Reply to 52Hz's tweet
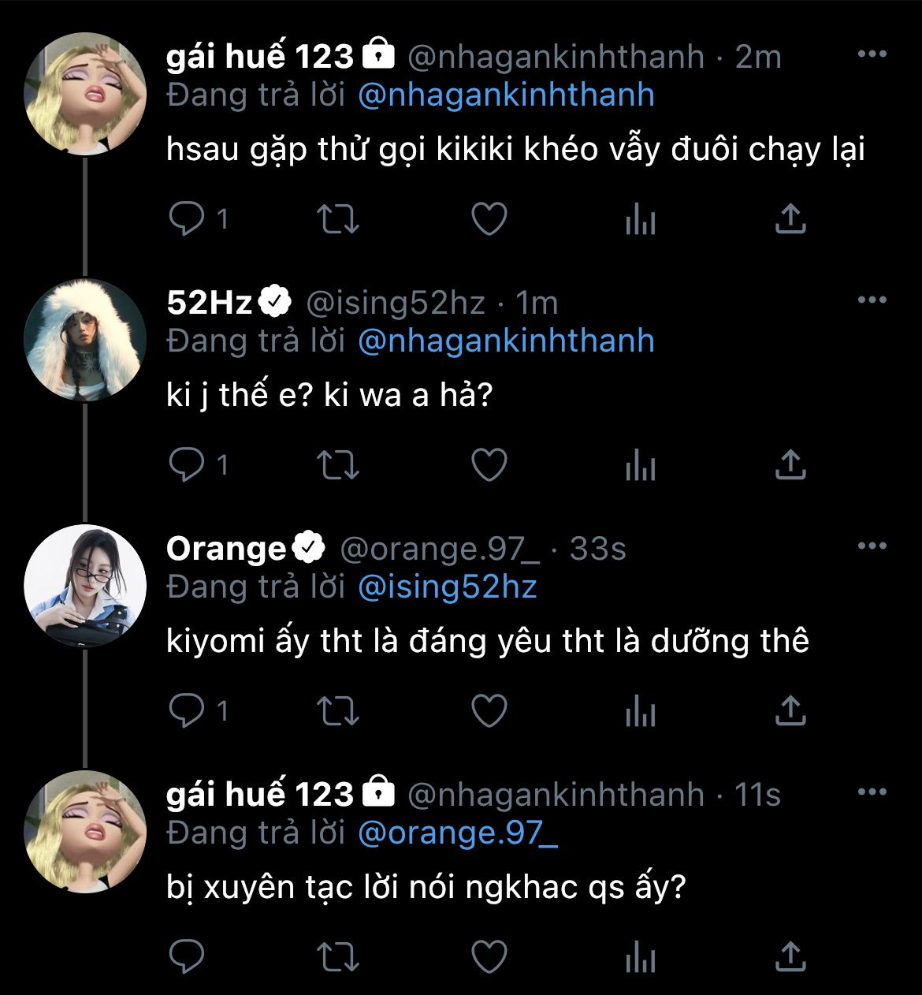922x995 pixels. (187, 465)
